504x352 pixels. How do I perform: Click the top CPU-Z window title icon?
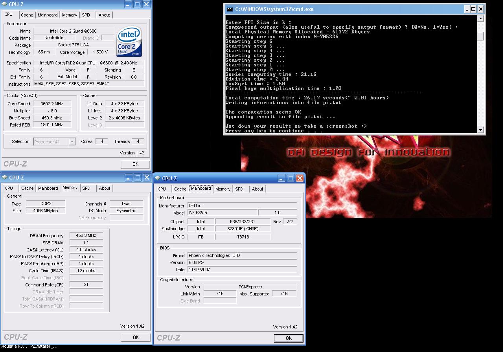pyautogui.click(x=4, y=4)
